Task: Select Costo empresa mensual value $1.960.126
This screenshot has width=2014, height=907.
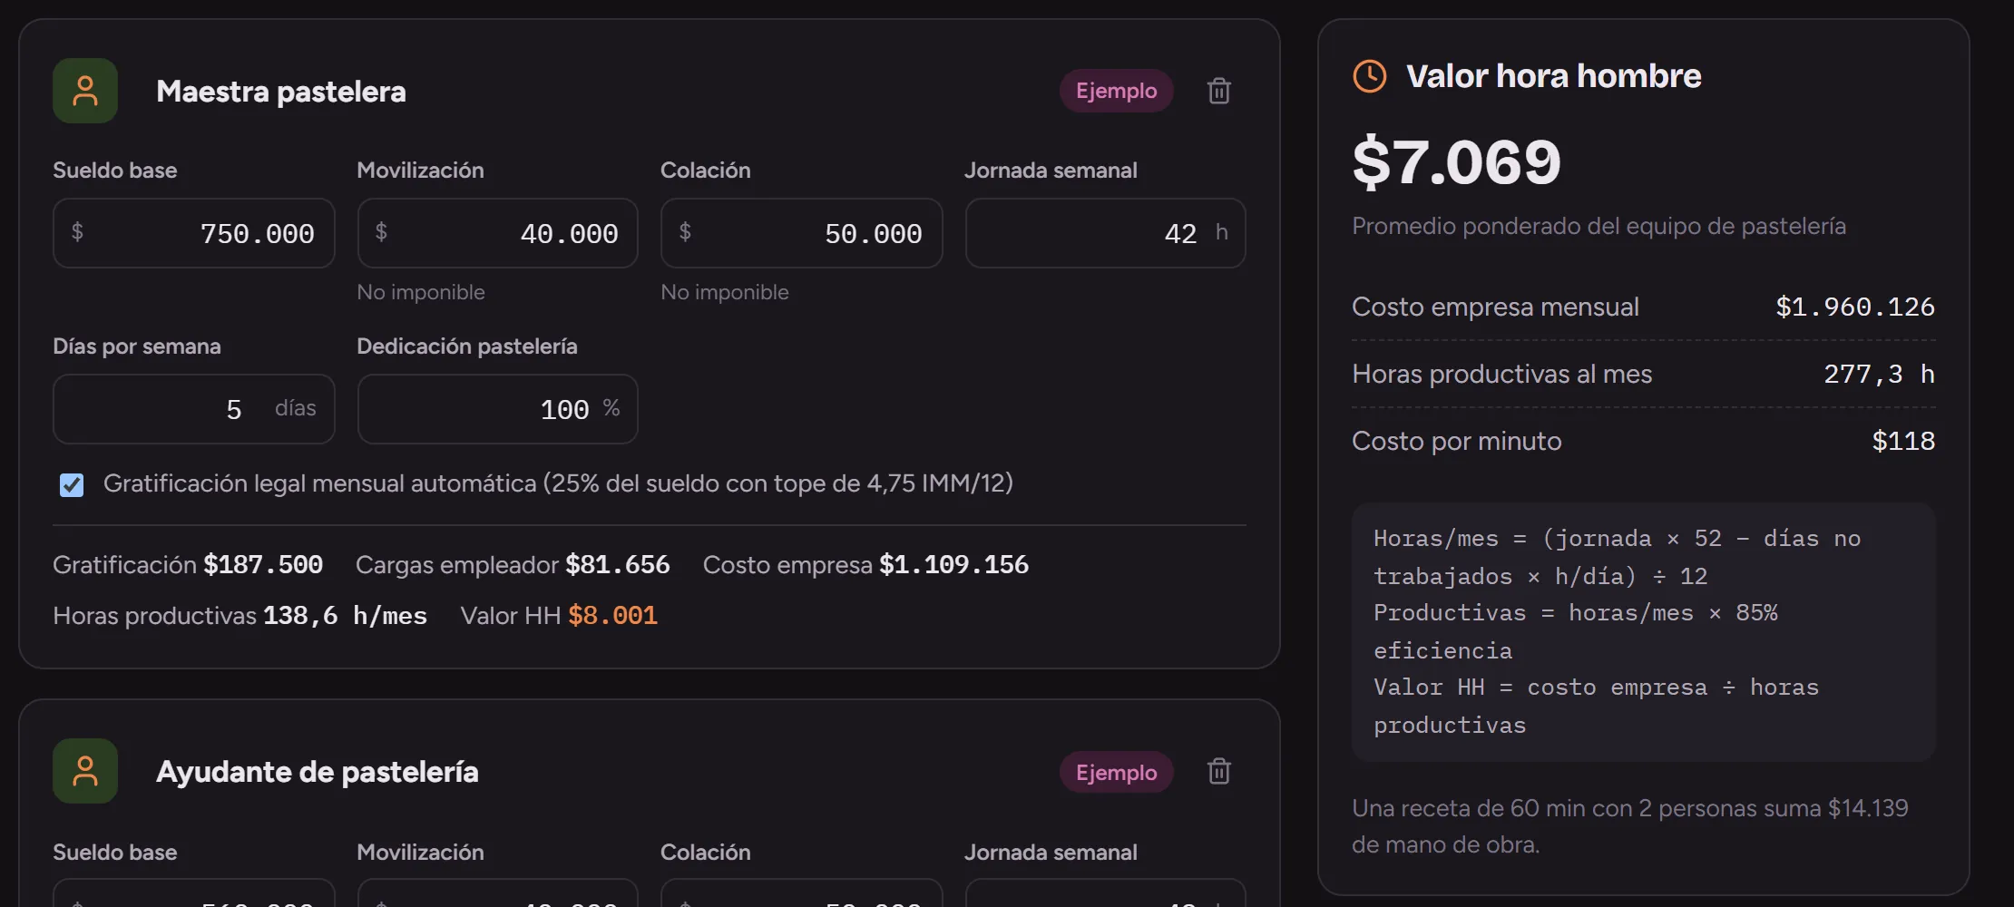Action: click(1855, 307)
